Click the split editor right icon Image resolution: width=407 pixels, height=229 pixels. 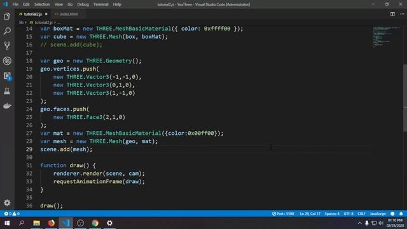pos(392,14)
